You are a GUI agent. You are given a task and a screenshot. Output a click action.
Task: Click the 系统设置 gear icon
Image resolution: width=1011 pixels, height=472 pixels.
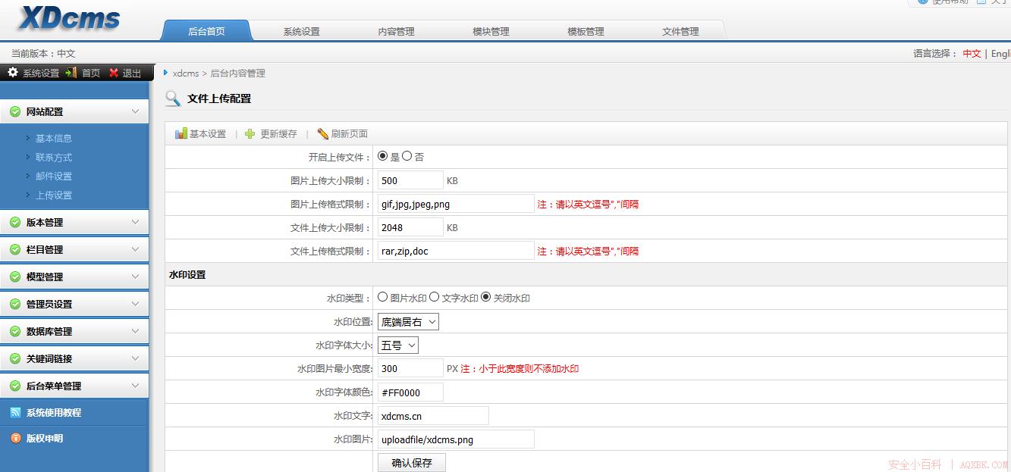[11, 73]
